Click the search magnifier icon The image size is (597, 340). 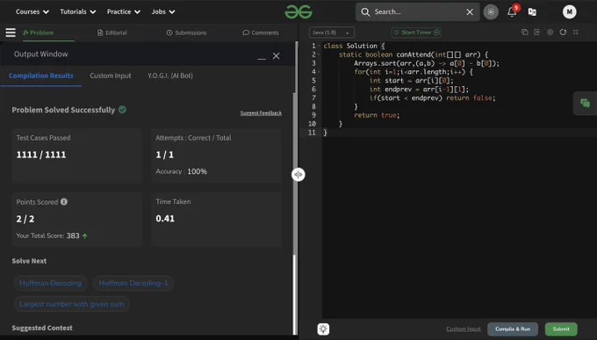[x=365, y=11]
